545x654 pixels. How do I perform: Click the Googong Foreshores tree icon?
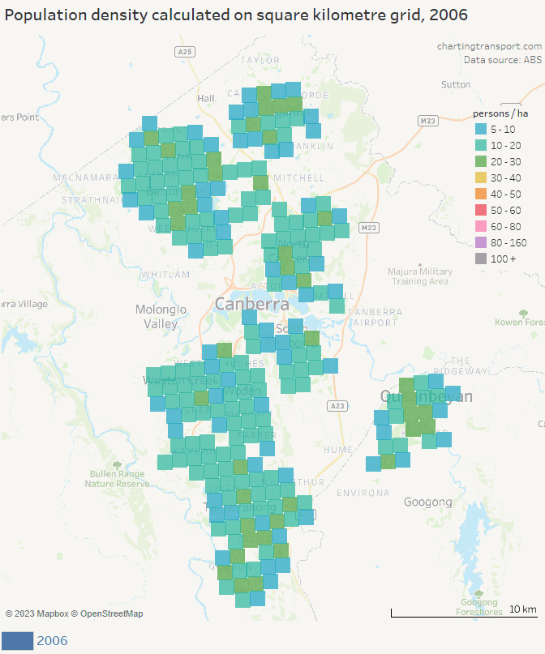point(479,592)
